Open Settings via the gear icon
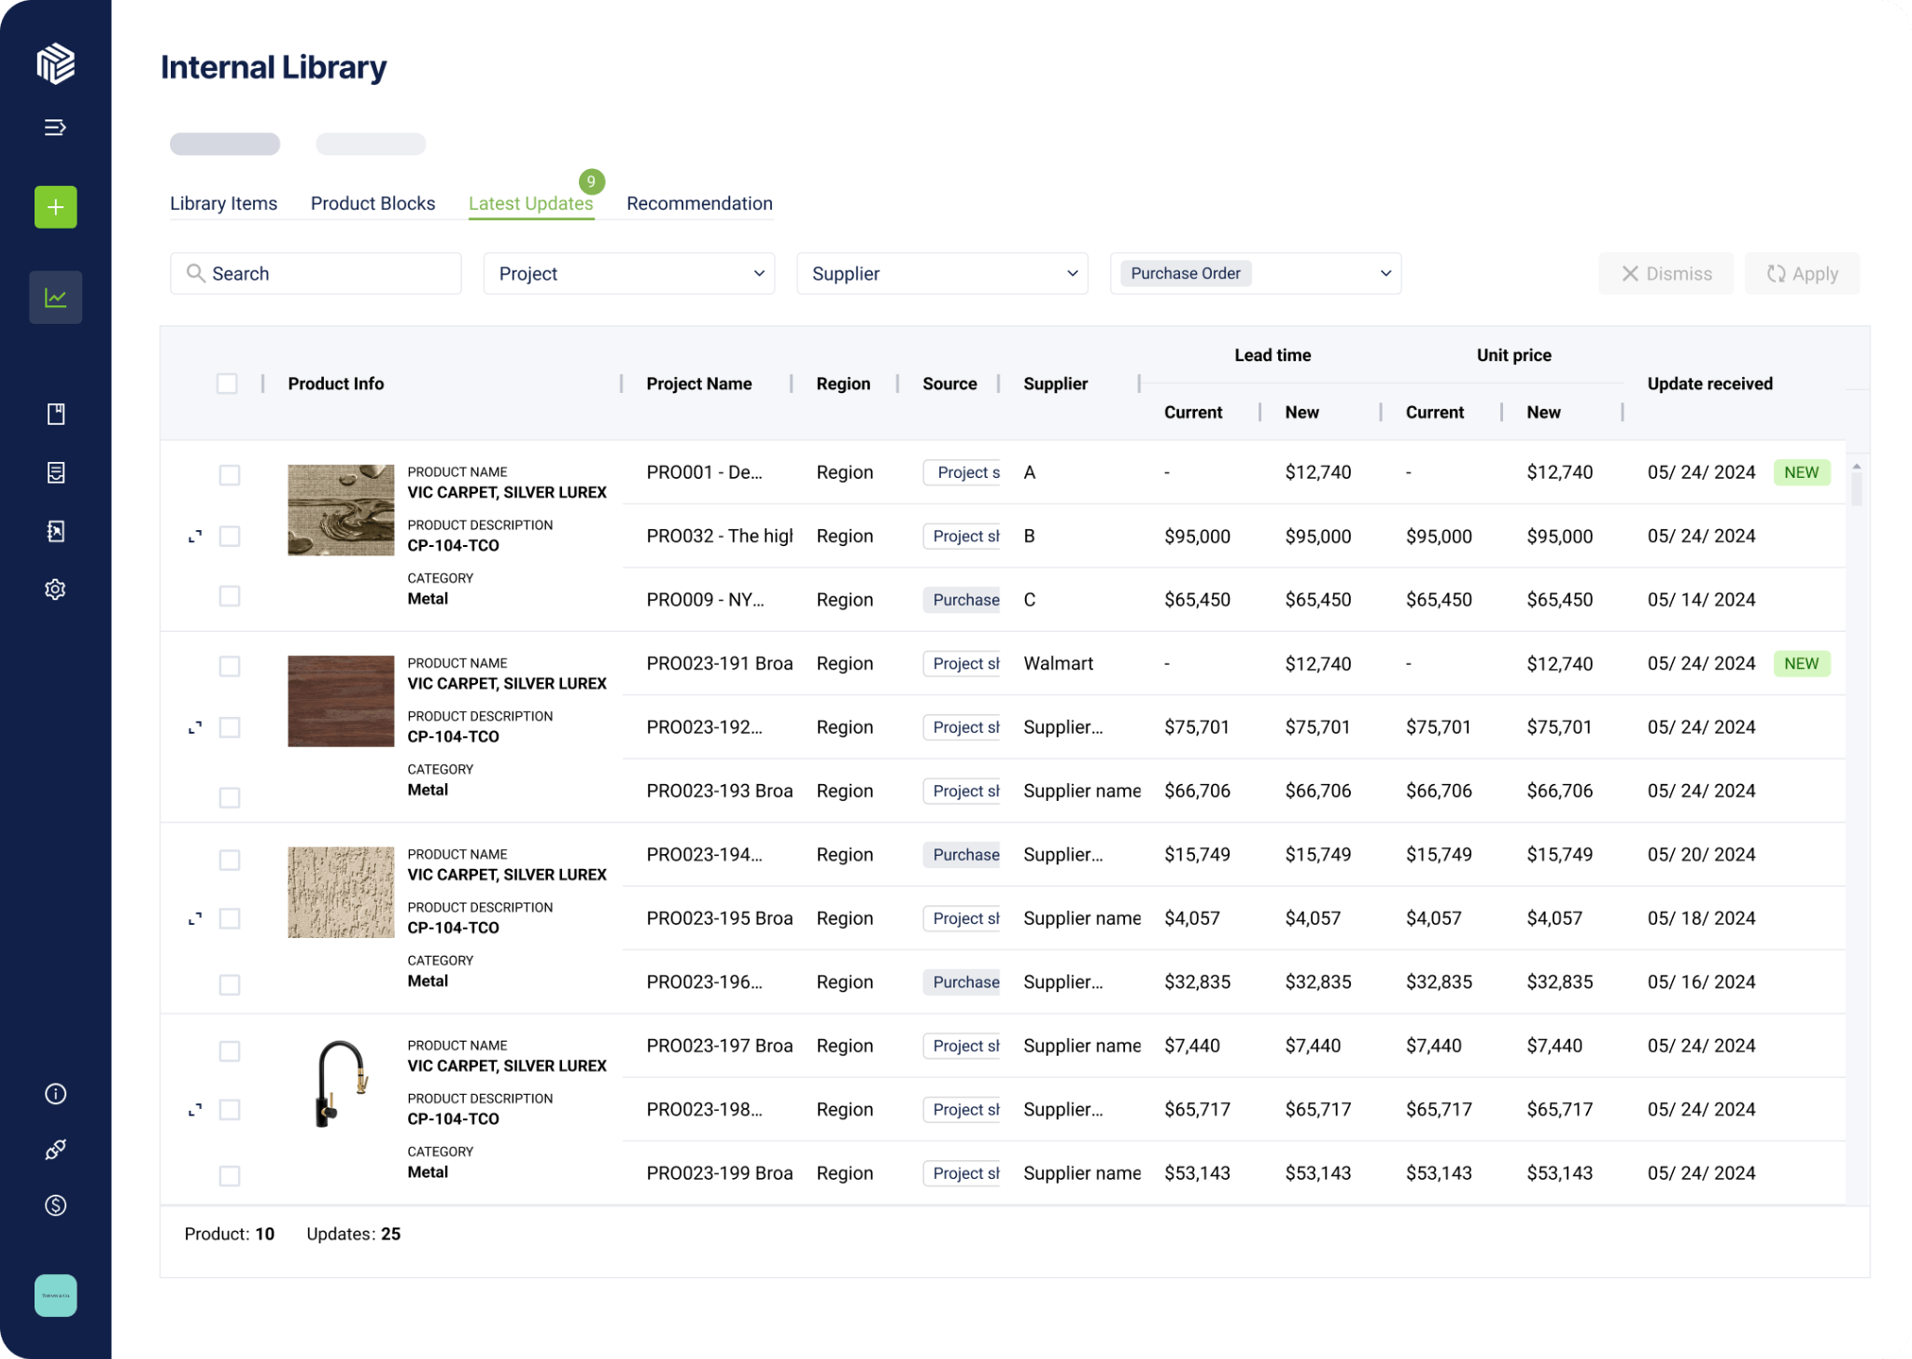This screenshot has height=1359, width=1912. (x=55, y=589)
